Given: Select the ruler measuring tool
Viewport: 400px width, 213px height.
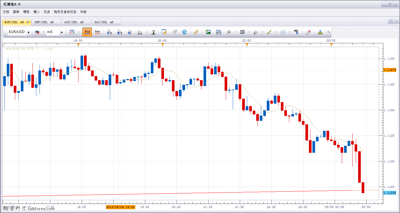Looking at the screenshot, I should click(196, 32).
